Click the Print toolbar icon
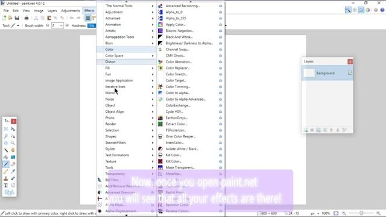The image size is (386, 217). [x=27, y=18]
